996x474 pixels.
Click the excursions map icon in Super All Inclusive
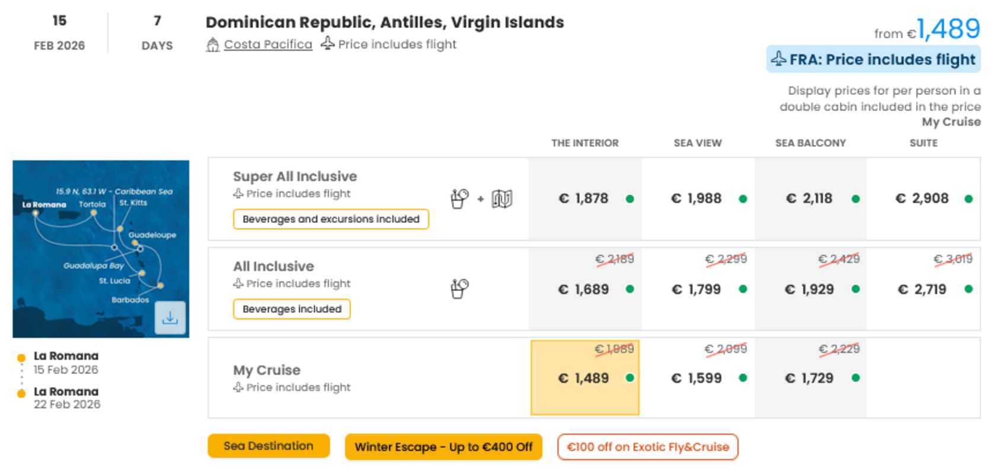(502, 198)
